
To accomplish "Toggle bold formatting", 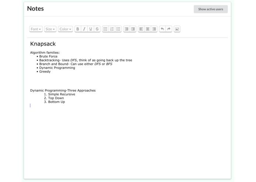I will (x=78, y=29).
